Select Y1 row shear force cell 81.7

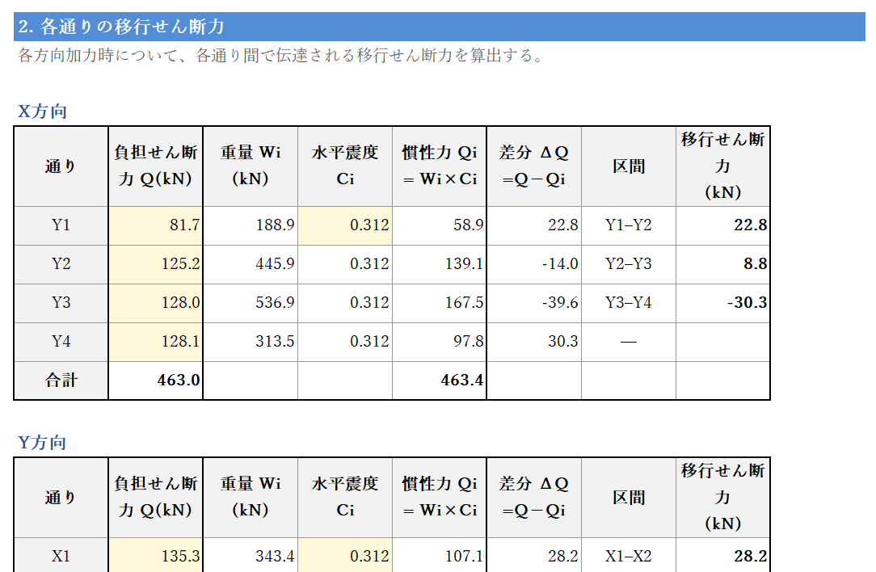[155, 225]
